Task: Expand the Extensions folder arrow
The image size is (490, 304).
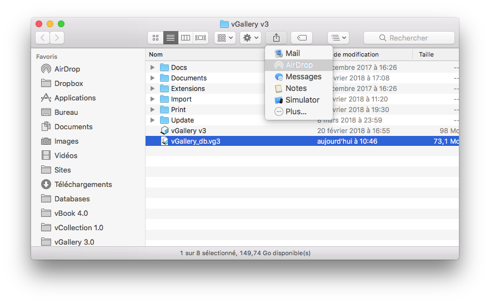Action: (x=153, y=89)
